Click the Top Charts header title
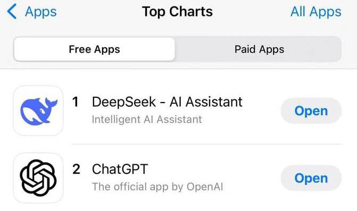Screen dimensions: 357x211 point(177,12)
